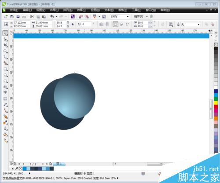This screenshot has height=183, width=220.
Task: Select the Connector tool
Action: (6, 110)
